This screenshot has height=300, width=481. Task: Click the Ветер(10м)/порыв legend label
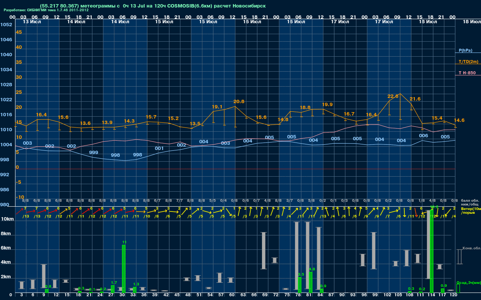click(471, 210)
